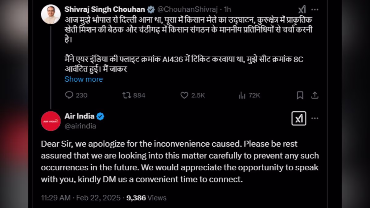Bookmark Shivraj Singh Chouhan's tweet
Image resolution: width=370 pixels, height=208 pixels.
pos(300,96)
